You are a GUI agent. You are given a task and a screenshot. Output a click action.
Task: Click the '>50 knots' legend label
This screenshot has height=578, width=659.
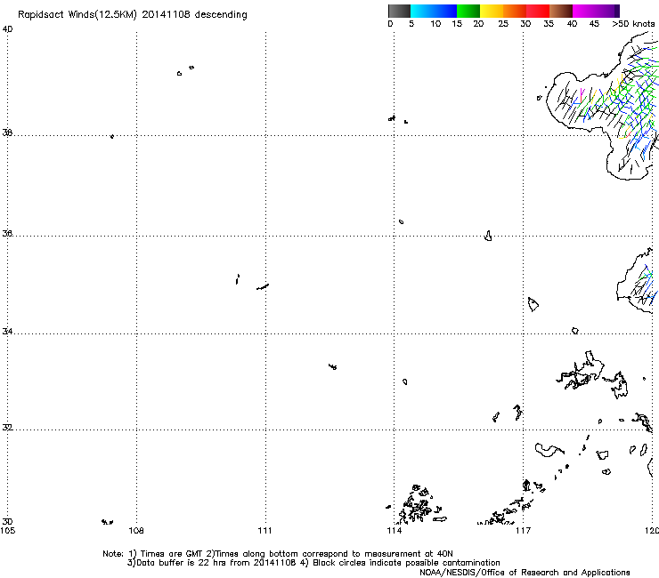pos(633,24)
